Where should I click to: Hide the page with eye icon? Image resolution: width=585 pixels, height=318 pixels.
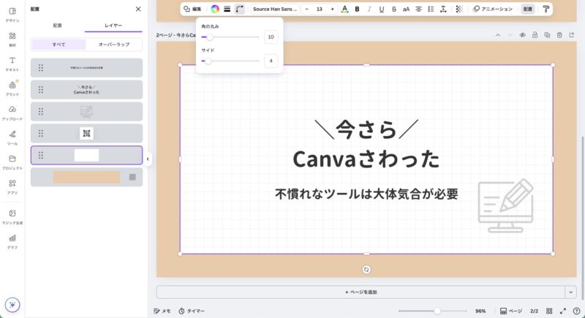[522, 35]
